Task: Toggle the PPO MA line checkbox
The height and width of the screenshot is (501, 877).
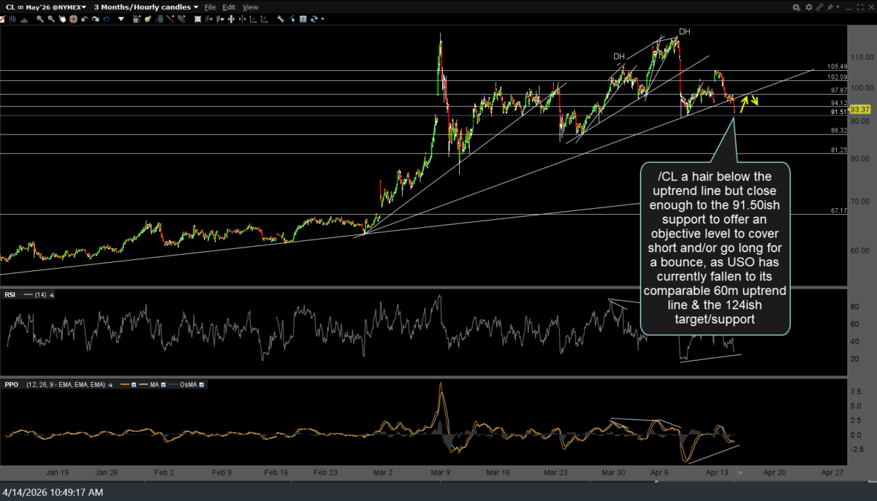Action: click(x=165, y=384)
